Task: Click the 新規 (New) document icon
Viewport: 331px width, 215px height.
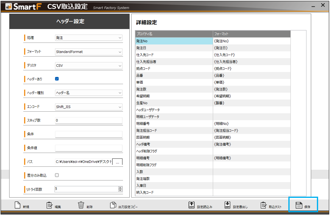Action: [18, 206]
